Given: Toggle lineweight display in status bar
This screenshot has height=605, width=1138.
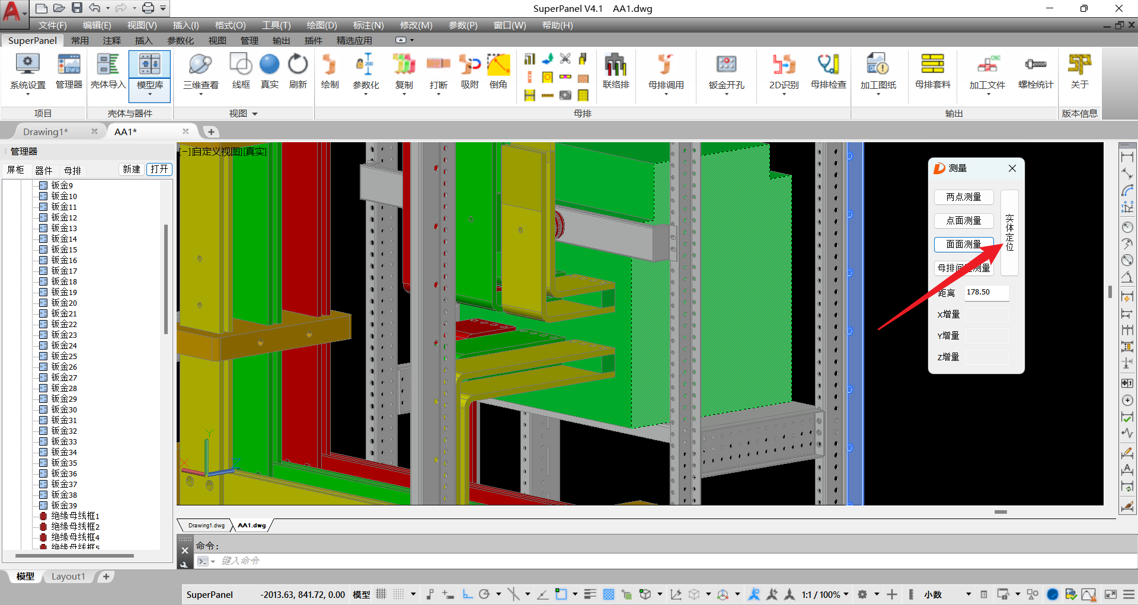Looking at the screenshot, I should (590, 594).
